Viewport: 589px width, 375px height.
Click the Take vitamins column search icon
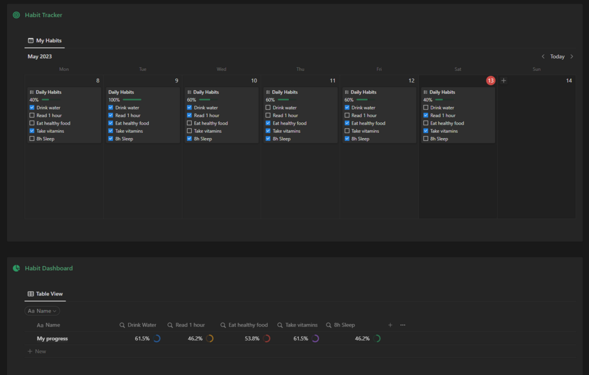(x=280, y=325)
